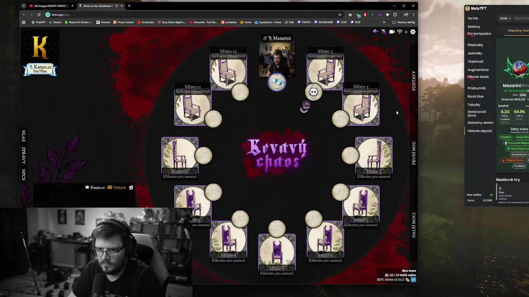Click Mazarini's storyteller video portrait
The height and width of the screenshot is (297, 529).
tap(277, 59)
